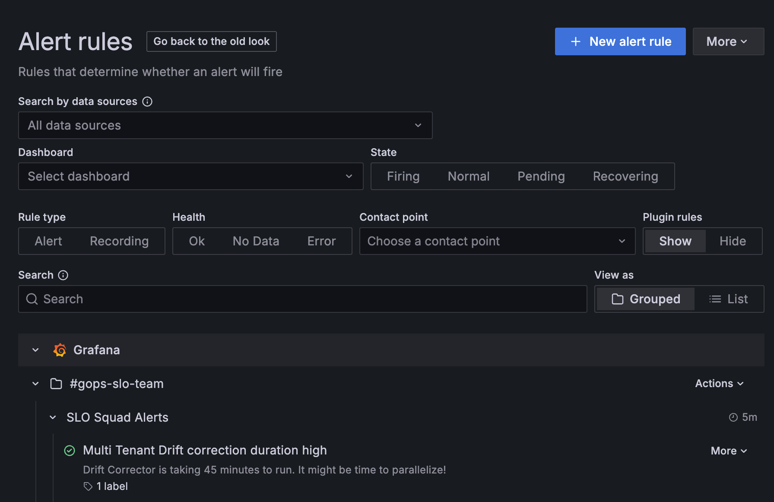Hide plugin rules
The width and height of the screenshot is (774, 502).
click(x=733, y=241)
